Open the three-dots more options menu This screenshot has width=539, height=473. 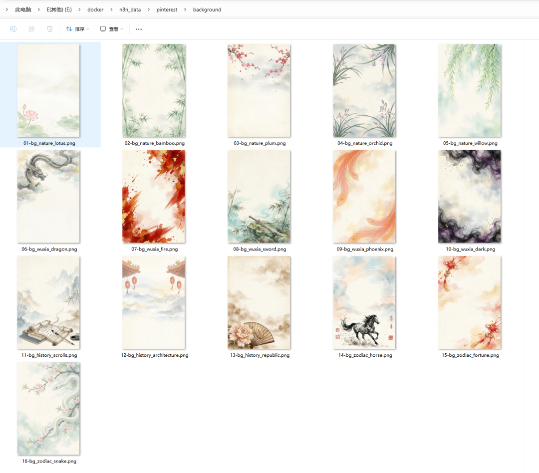[x=139, y=29]
